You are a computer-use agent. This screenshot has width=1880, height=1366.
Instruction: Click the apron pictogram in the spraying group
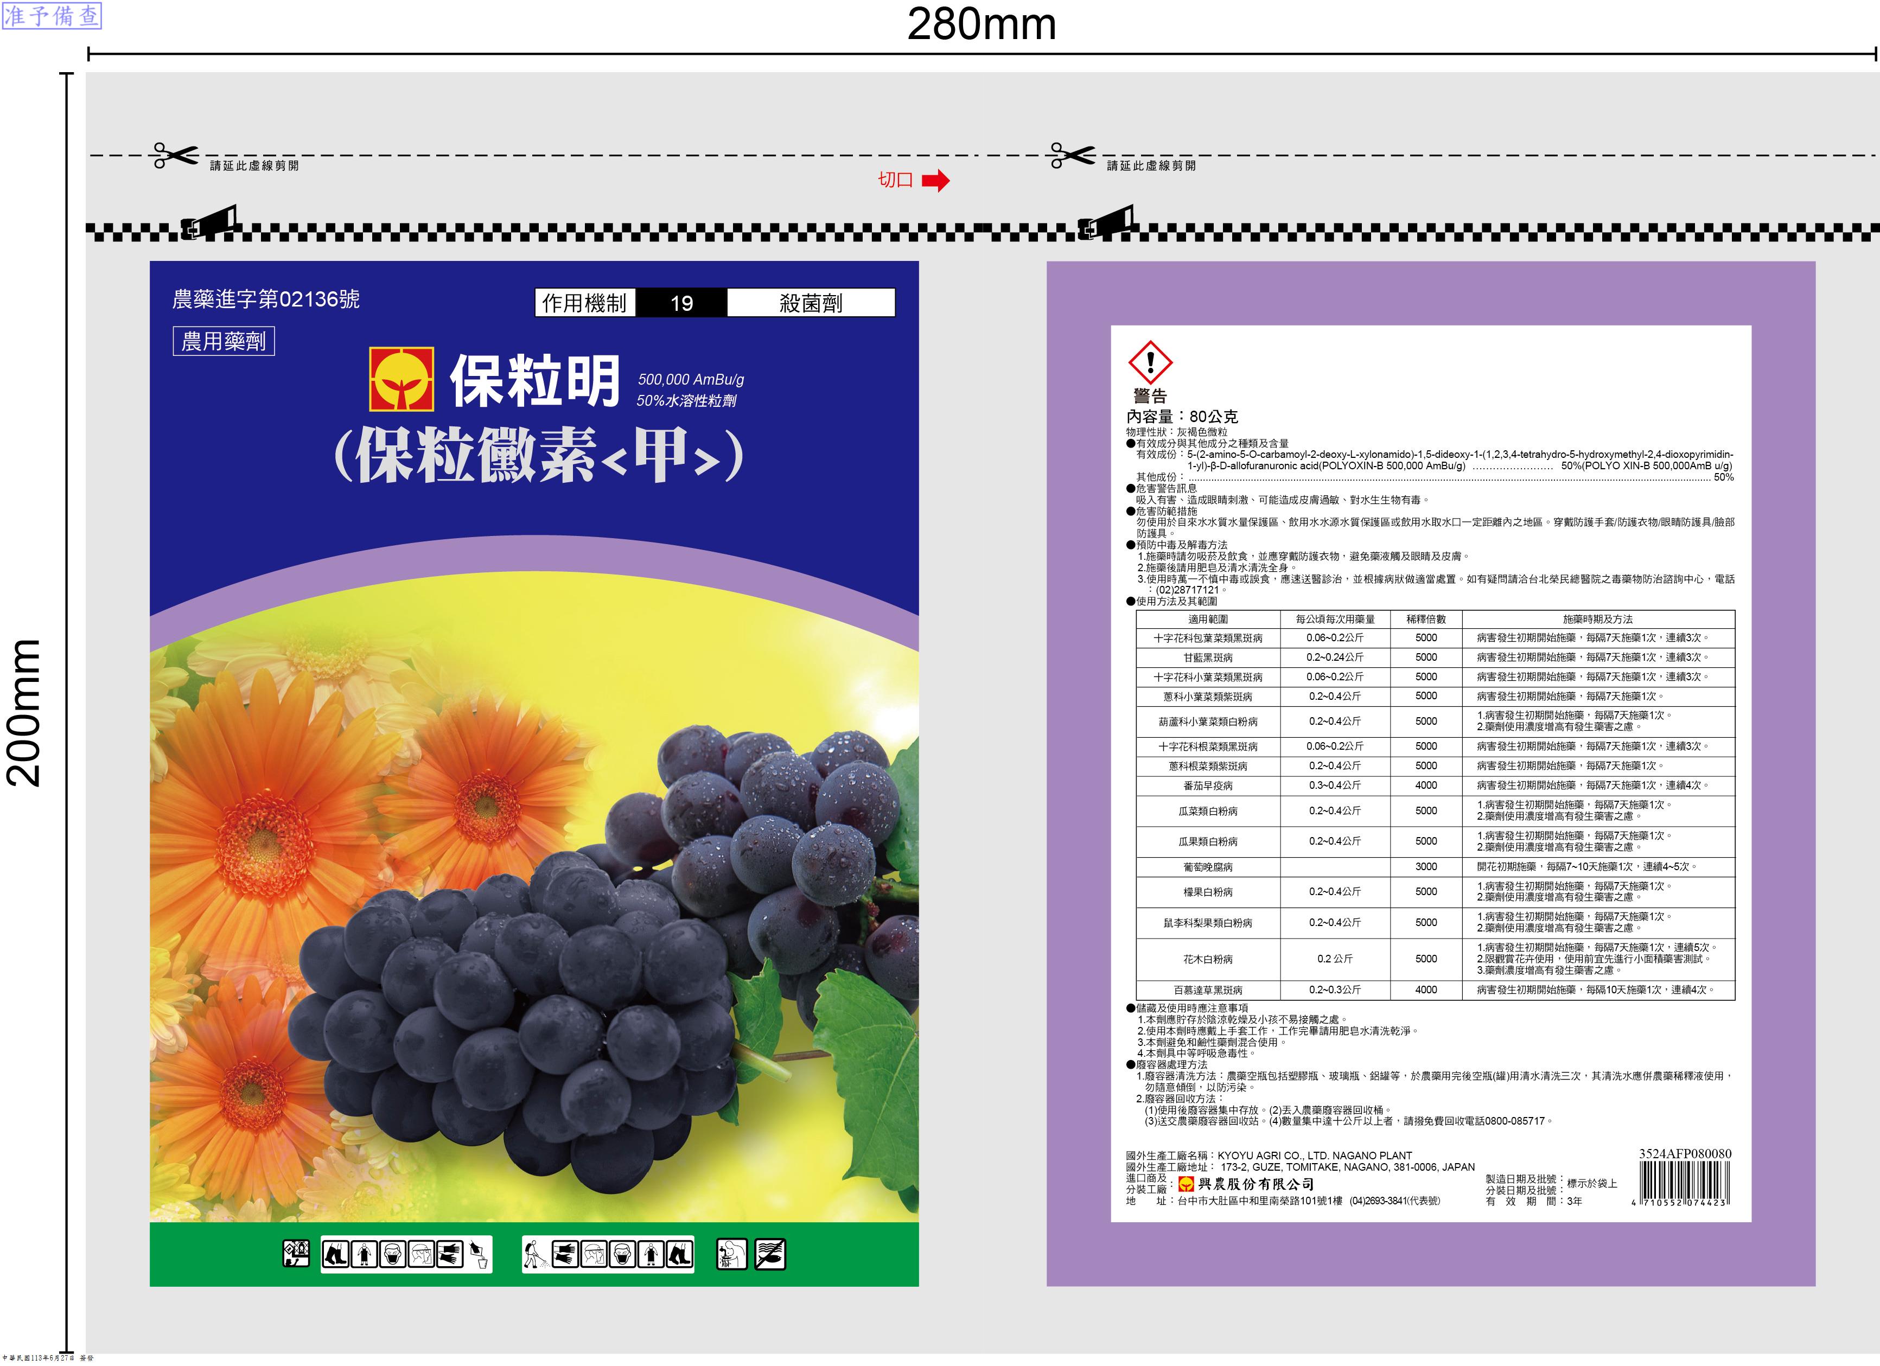click(651, 1254)
